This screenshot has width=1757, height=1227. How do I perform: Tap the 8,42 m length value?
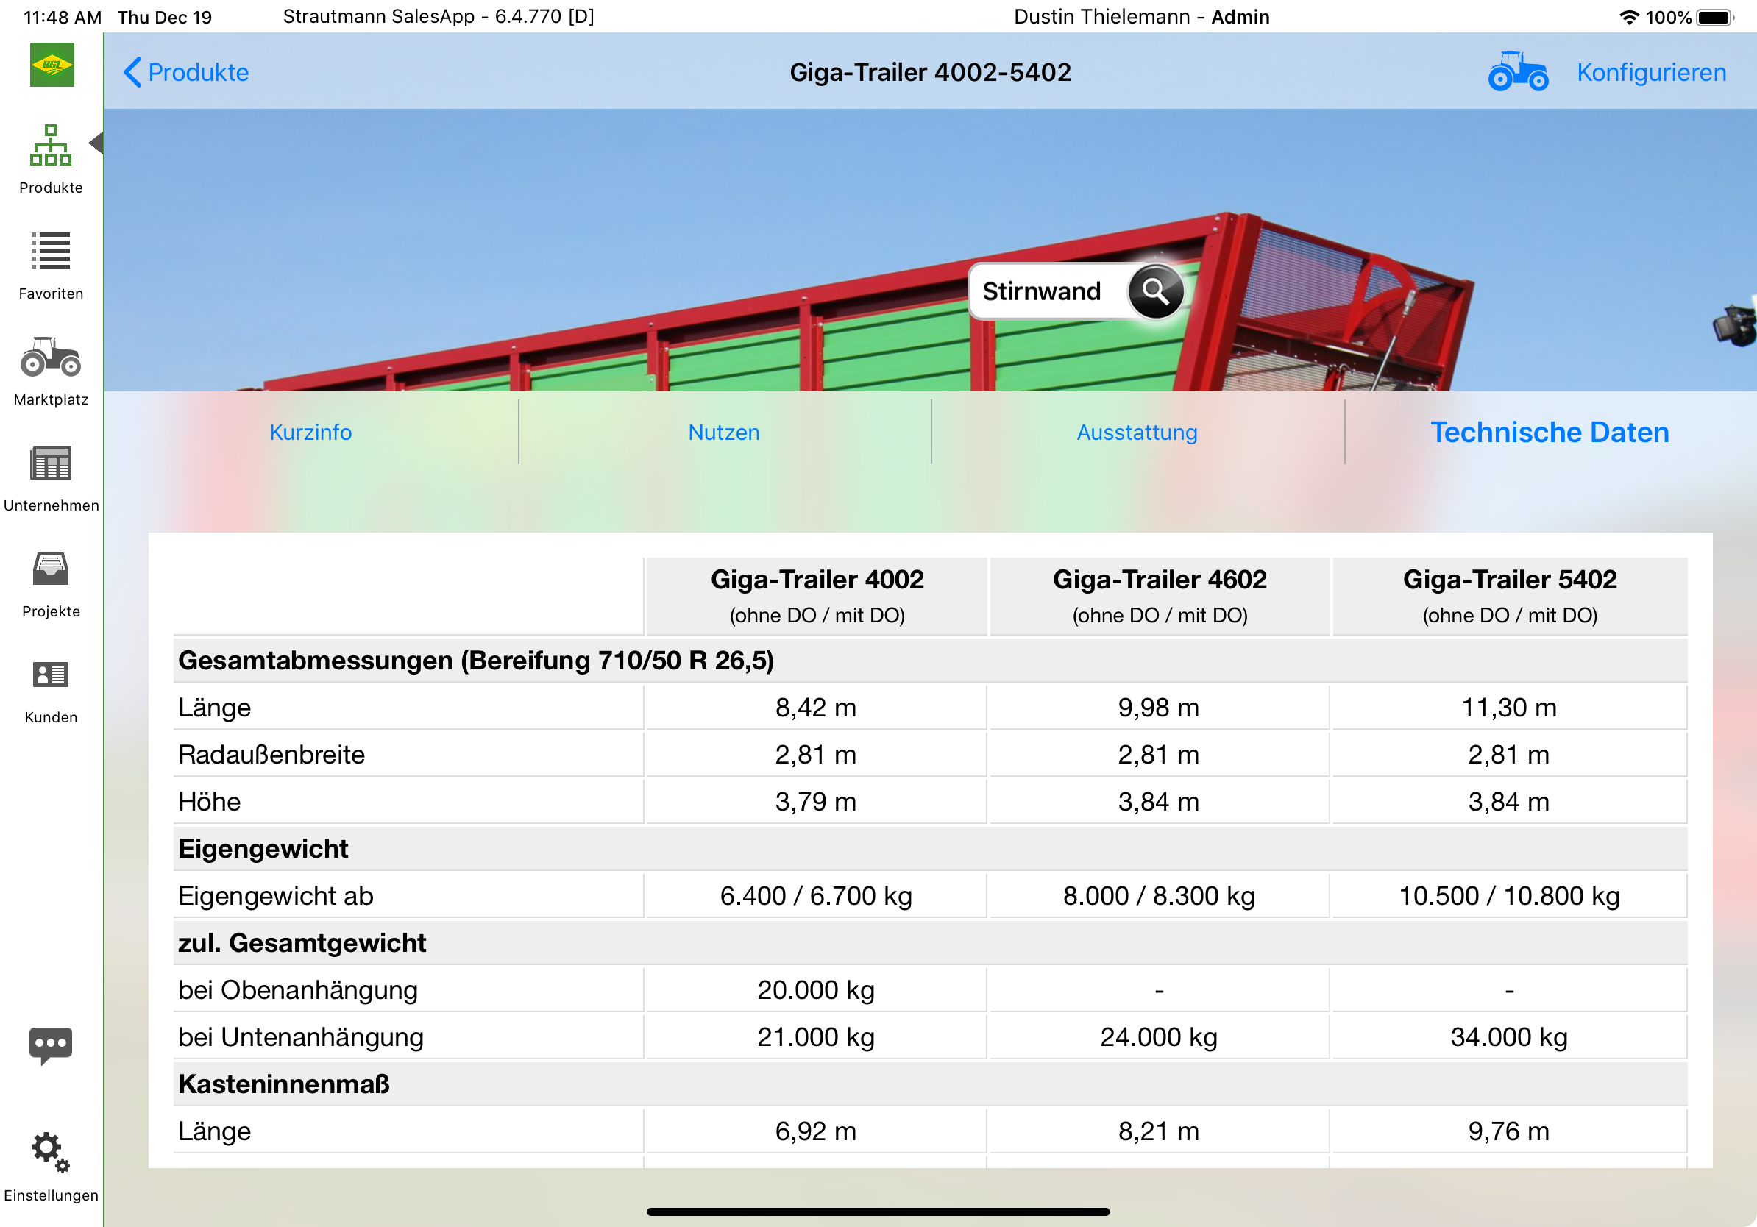click(816, 708)
